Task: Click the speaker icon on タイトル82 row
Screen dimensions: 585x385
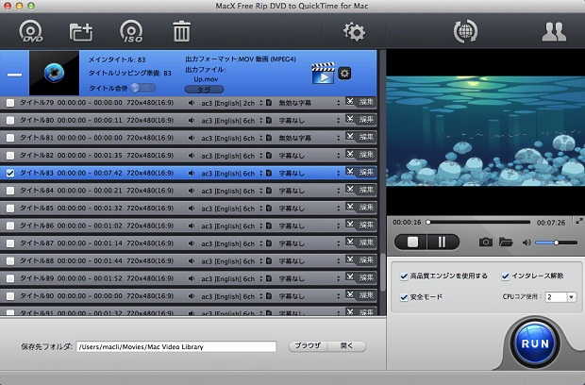Action: [x=192, y=156]
